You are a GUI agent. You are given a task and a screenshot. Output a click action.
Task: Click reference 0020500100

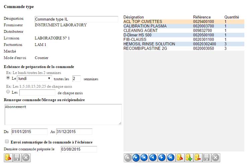pos(203,35)
